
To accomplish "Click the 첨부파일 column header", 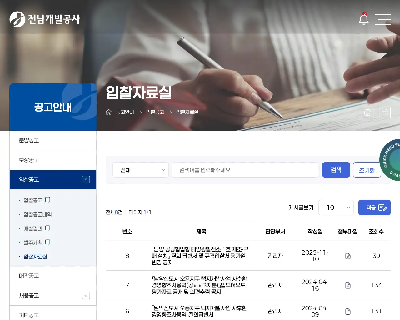I will [x=348, y=232].
